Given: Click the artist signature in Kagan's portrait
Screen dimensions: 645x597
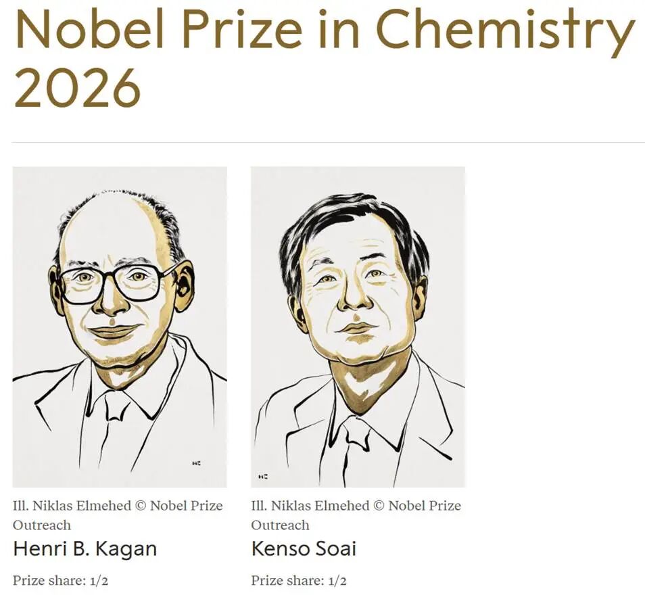Looking at the screenshot, I should pos(197,463).
